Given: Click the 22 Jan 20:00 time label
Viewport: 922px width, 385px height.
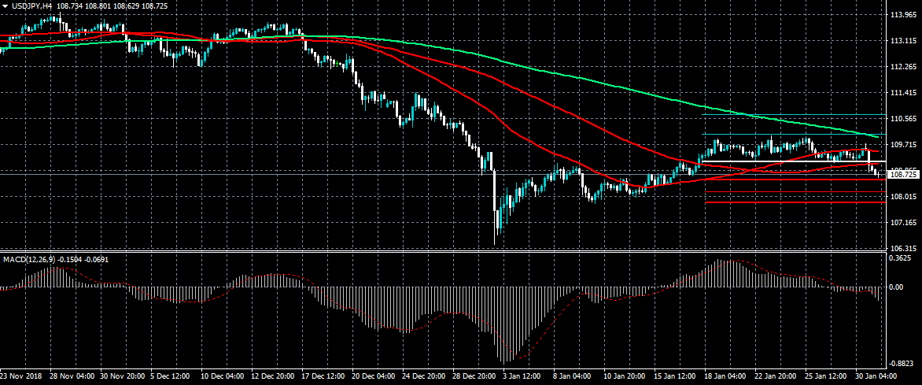Looking at the screenshot, I should (x=776, y=376).
